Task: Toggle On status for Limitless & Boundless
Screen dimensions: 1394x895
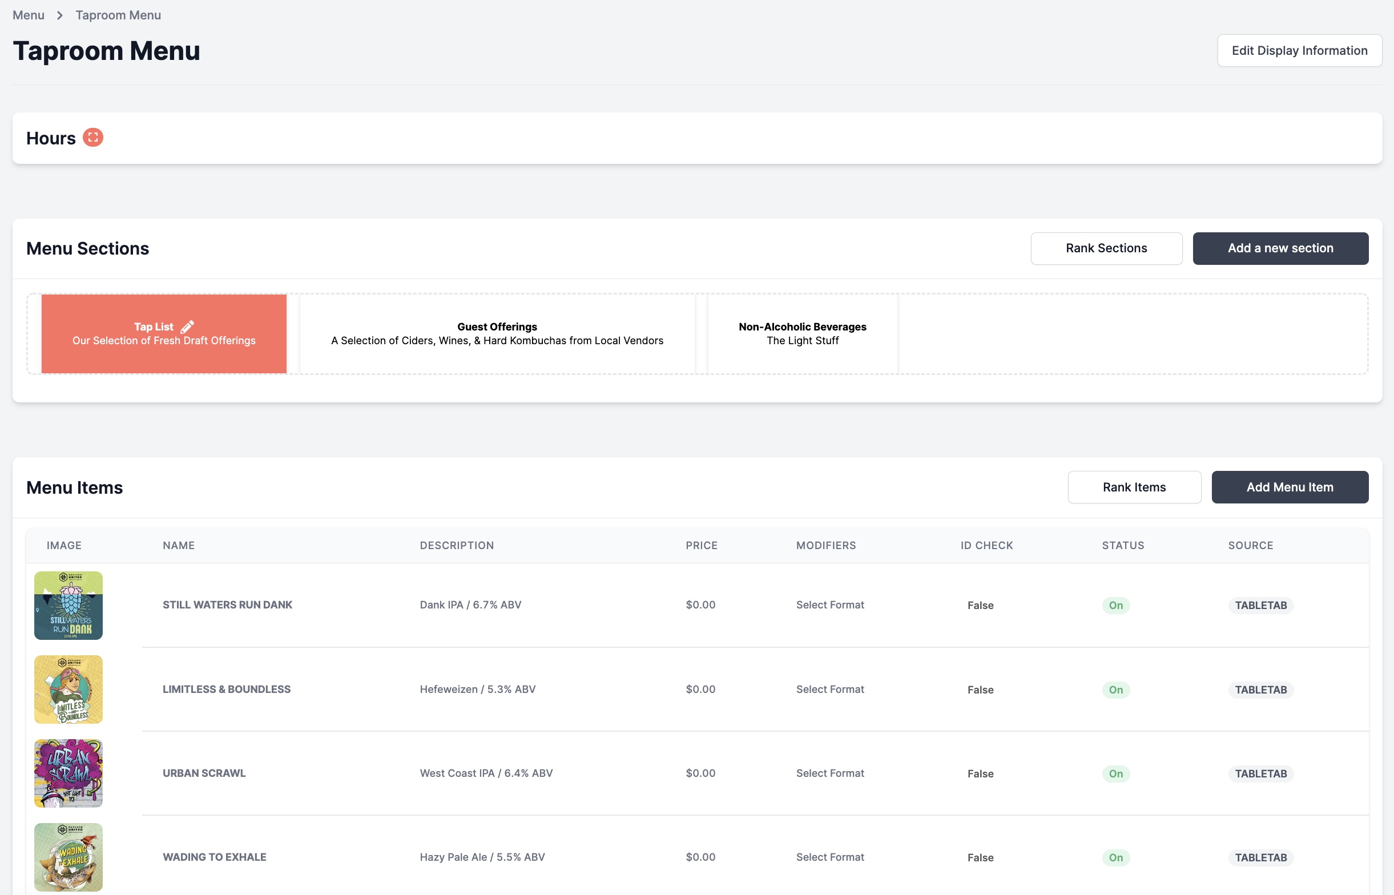Action: tap(1115, 690)
